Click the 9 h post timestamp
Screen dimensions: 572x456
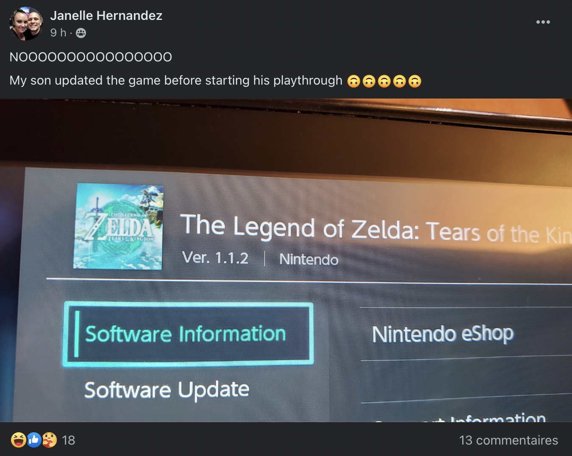(x=58, y=33)
